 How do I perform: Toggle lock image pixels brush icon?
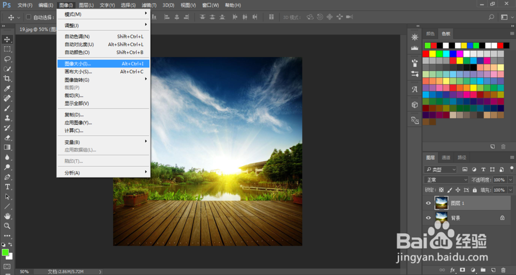pos(449,190)
